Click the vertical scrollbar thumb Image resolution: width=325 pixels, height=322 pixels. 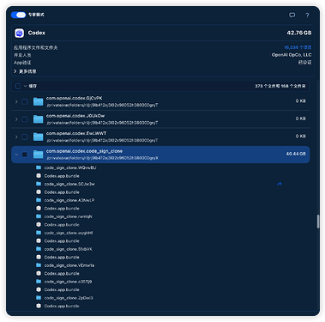tap(318, 222)
